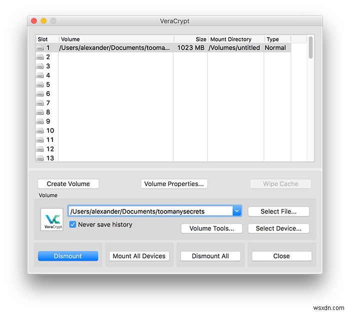Viewport: 350px width, 313px height.
Task: Select slot number 12 row label
Action: coord(50,149)
